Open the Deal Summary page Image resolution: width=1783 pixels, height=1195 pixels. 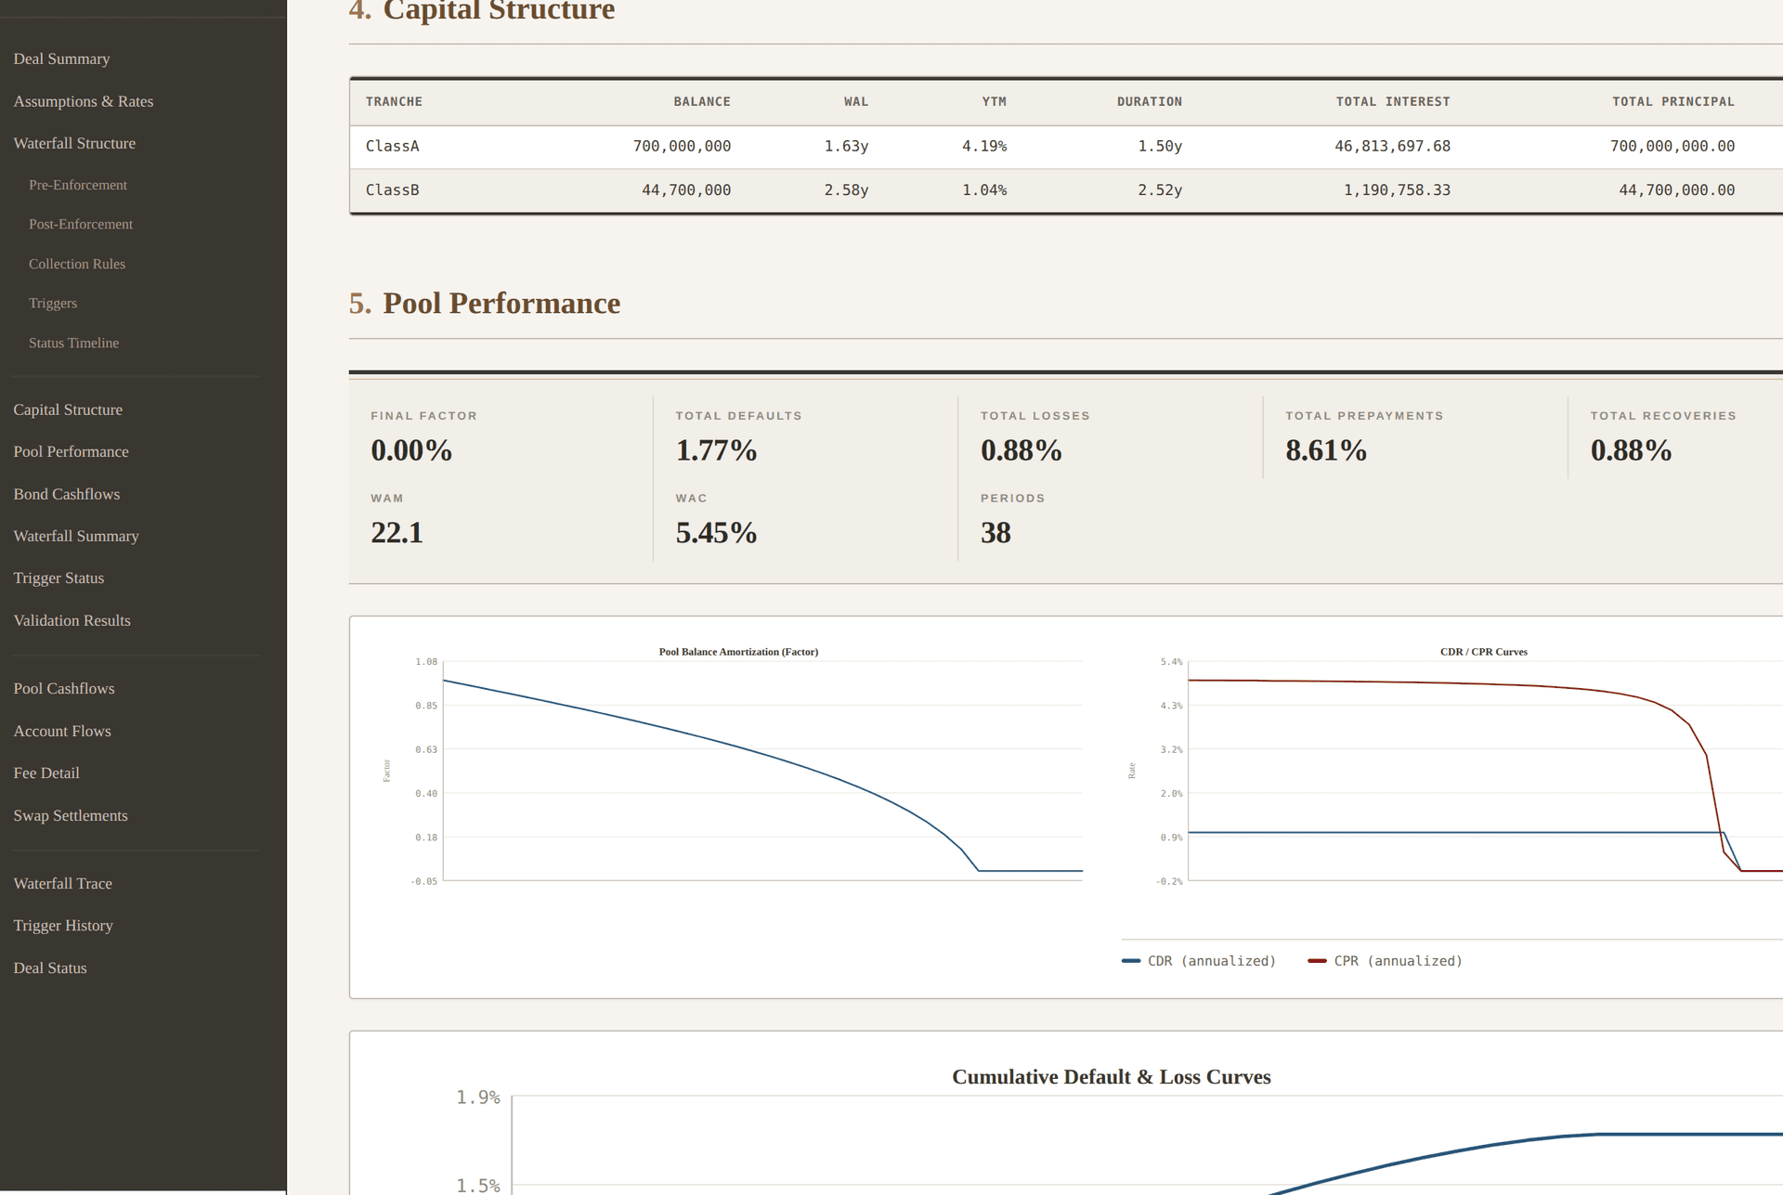pyautogui.click(x=61, y=58)
